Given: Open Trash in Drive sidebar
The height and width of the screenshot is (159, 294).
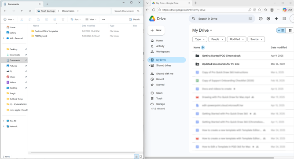Looking at the screenshot, I should click(159, 98).
